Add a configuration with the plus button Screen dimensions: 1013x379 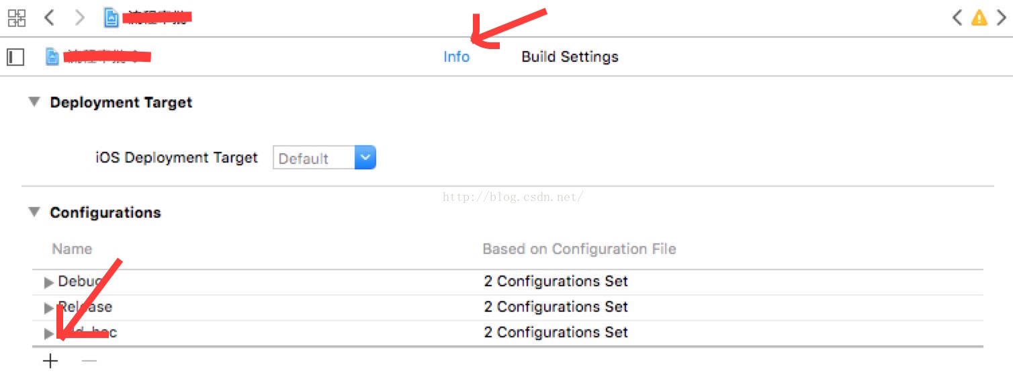click(50, 361)
